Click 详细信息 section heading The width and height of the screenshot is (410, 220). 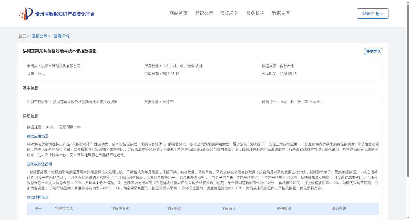(30, 116)
